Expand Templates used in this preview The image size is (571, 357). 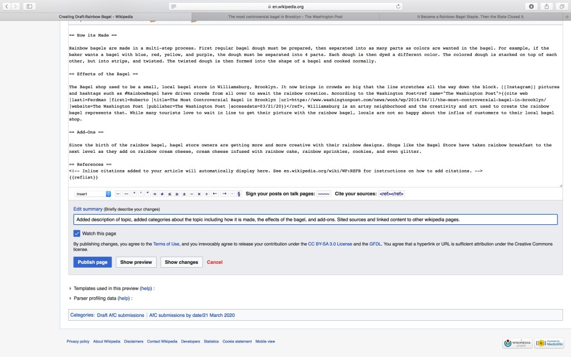tap(70, 288)
